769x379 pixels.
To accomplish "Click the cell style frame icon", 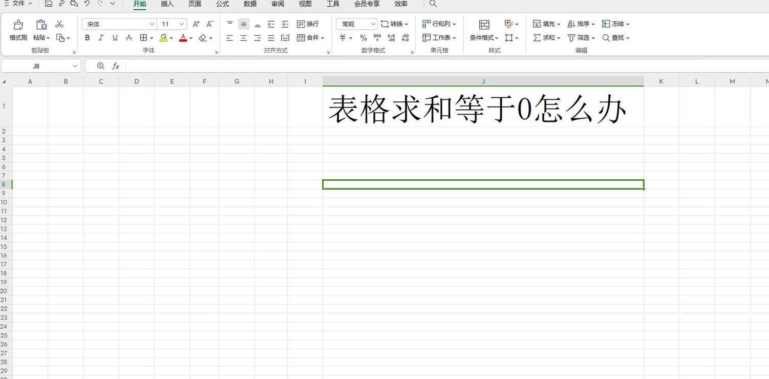I will 509,38.
